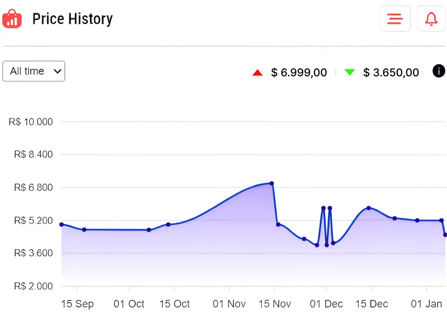The image size is (447, 317).
Task: Open the red hamburger menu
Action: [395, 19]
